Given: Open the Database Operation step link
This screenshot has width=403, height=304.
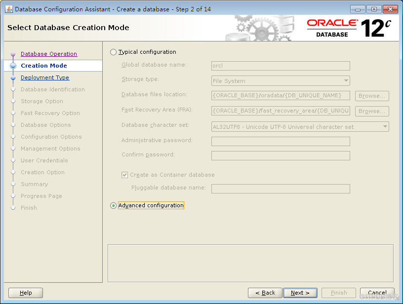Looking at the screenshot, I should [x=49, y=54].
